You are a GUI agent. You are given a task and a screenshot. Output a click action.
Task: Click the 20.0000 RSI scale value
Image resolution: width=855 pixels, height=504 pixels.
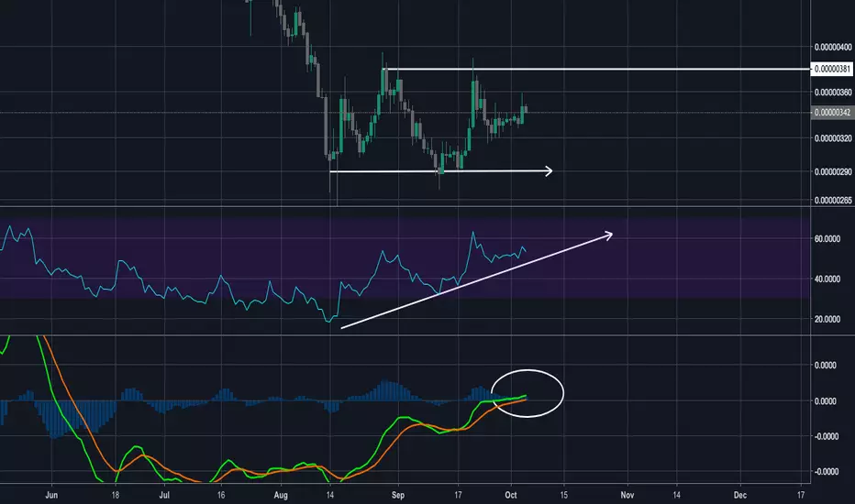827,319
